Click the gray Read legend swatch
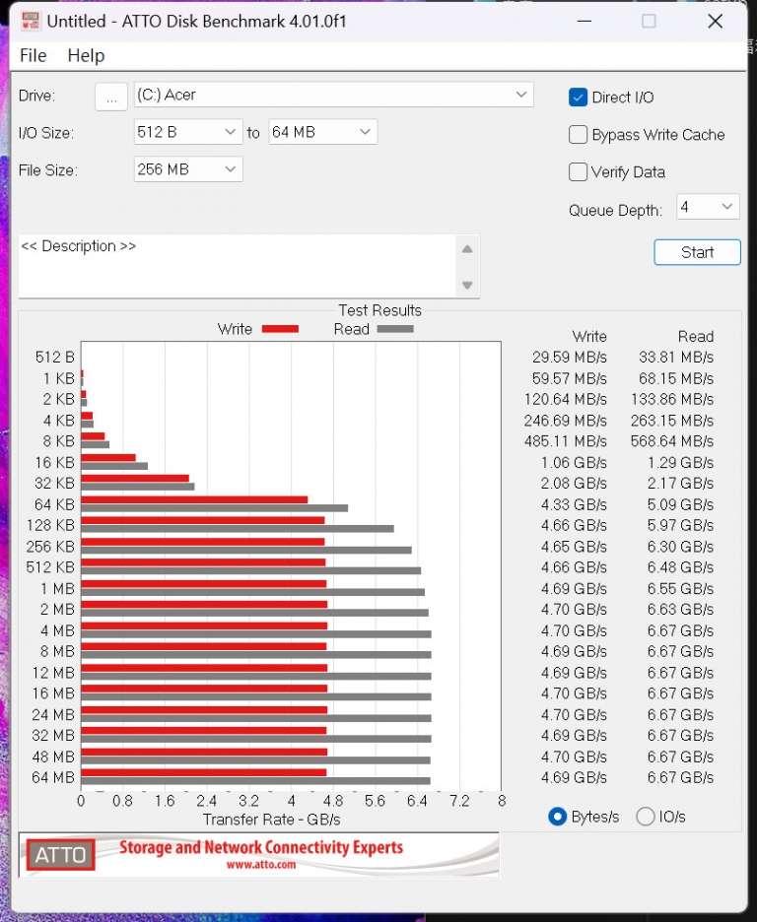The width and height of the screenshot is (757, 922). point(395,329)
